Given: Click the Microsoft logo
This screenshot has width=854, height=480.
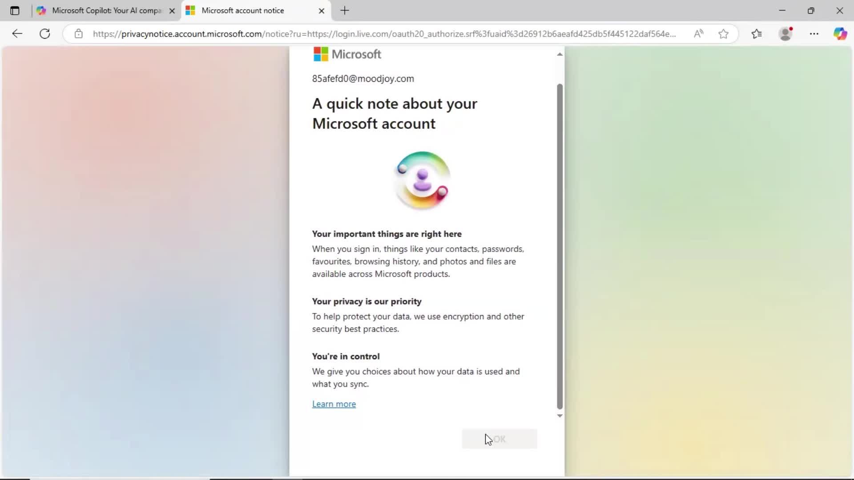Looking at the screenshot, I should (x=347, y=54).
